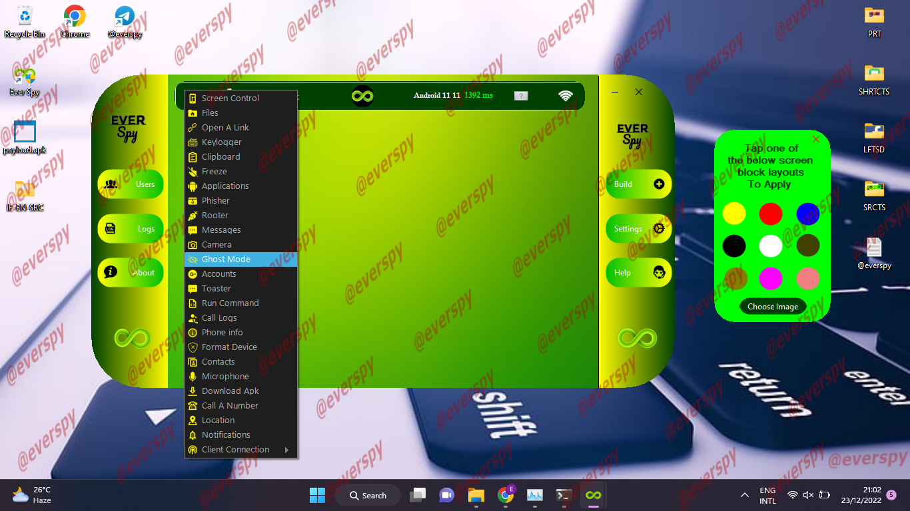Select the Telegram @everspy desktop shortcut
910x511 pixels.
tap(125, 22)
